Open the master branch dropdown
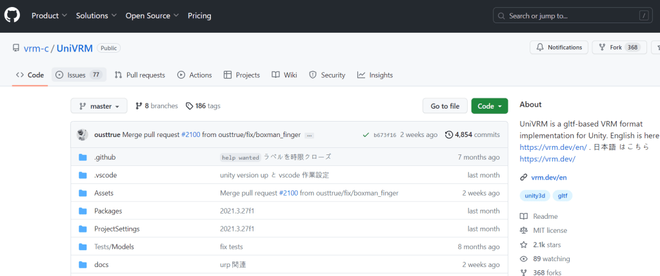 pyautogui.click(x=99, y=106)
